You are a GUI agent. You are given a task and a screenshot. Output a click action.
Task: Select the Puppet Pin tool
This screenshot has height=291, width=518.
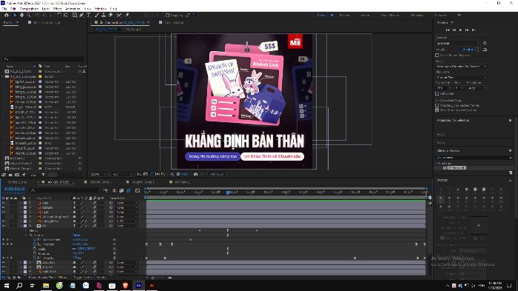tap(127, 16)
